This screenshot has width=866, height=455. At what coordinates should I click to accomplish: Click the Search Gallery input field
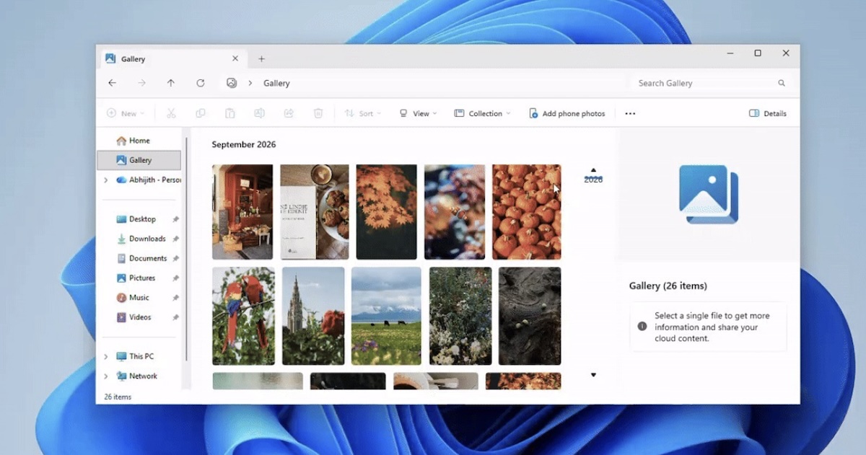(711, 83)
